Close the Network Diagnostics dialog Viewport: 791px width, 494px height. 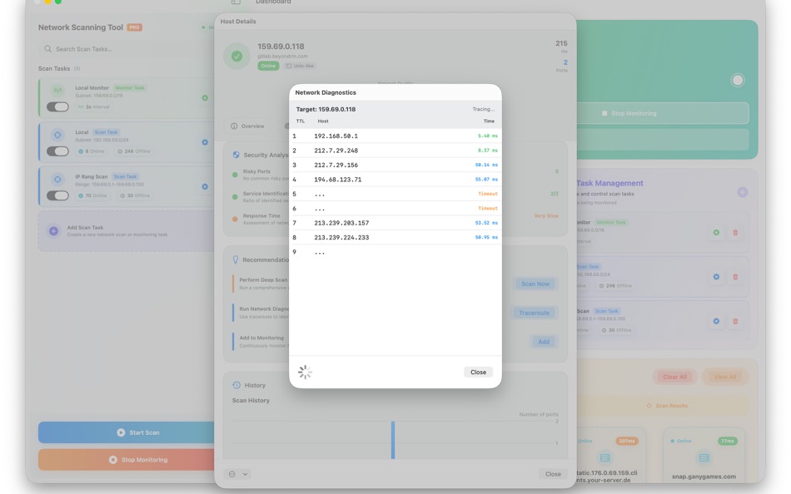[x=478, y=372]
